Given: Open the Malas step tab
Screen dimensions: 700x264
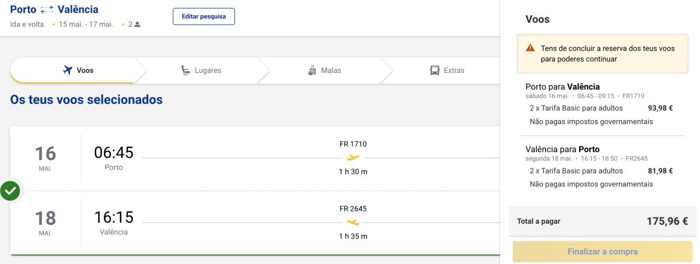Looking at the screenshot, I should pos(324,71).
